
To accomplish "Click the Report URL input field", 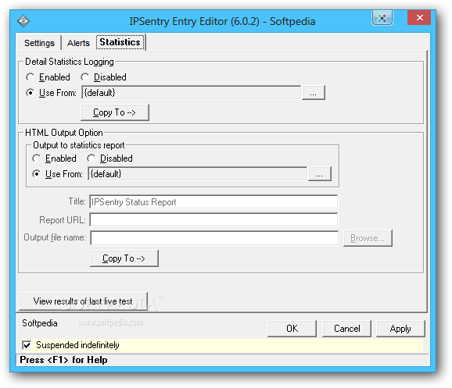I will tap(213, 220).
